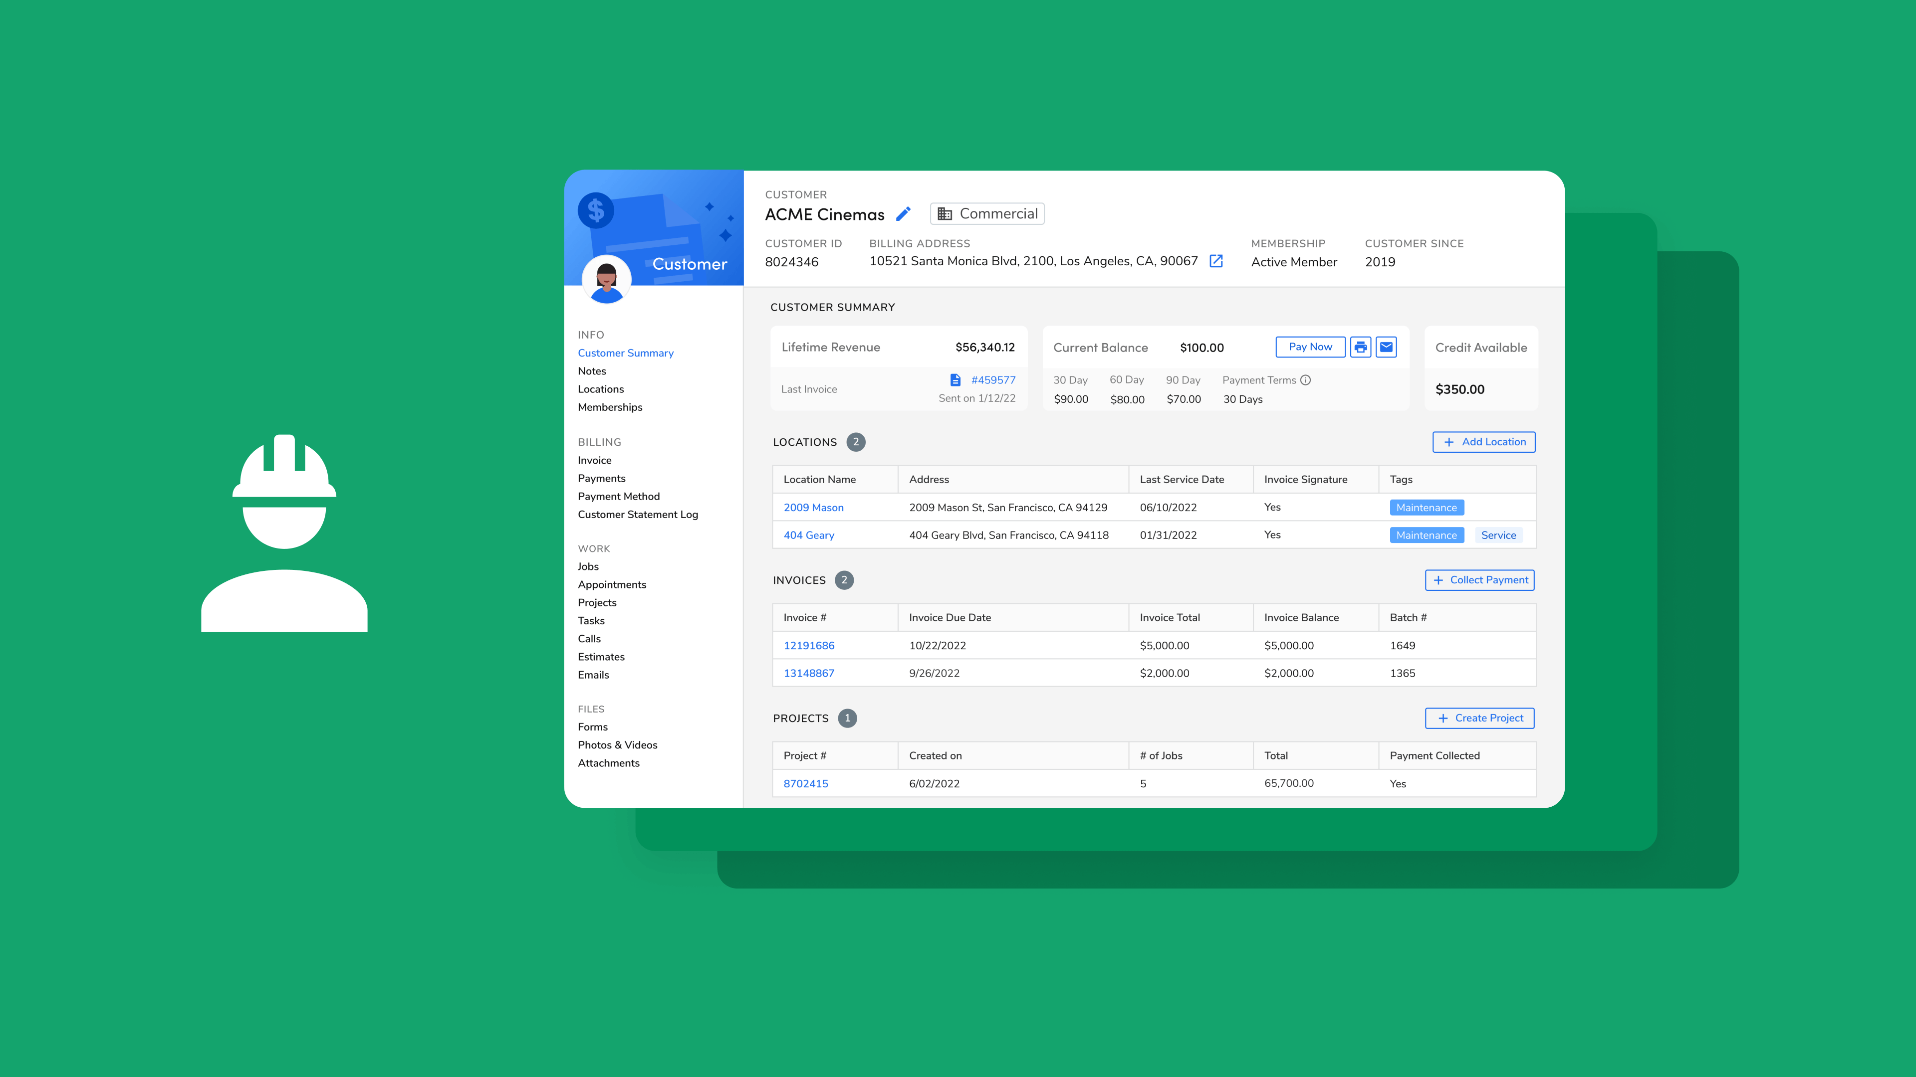The image size is (1916, 1077).
Task: Click the Service tag on 404 Geary
Action: point(1498,535)
